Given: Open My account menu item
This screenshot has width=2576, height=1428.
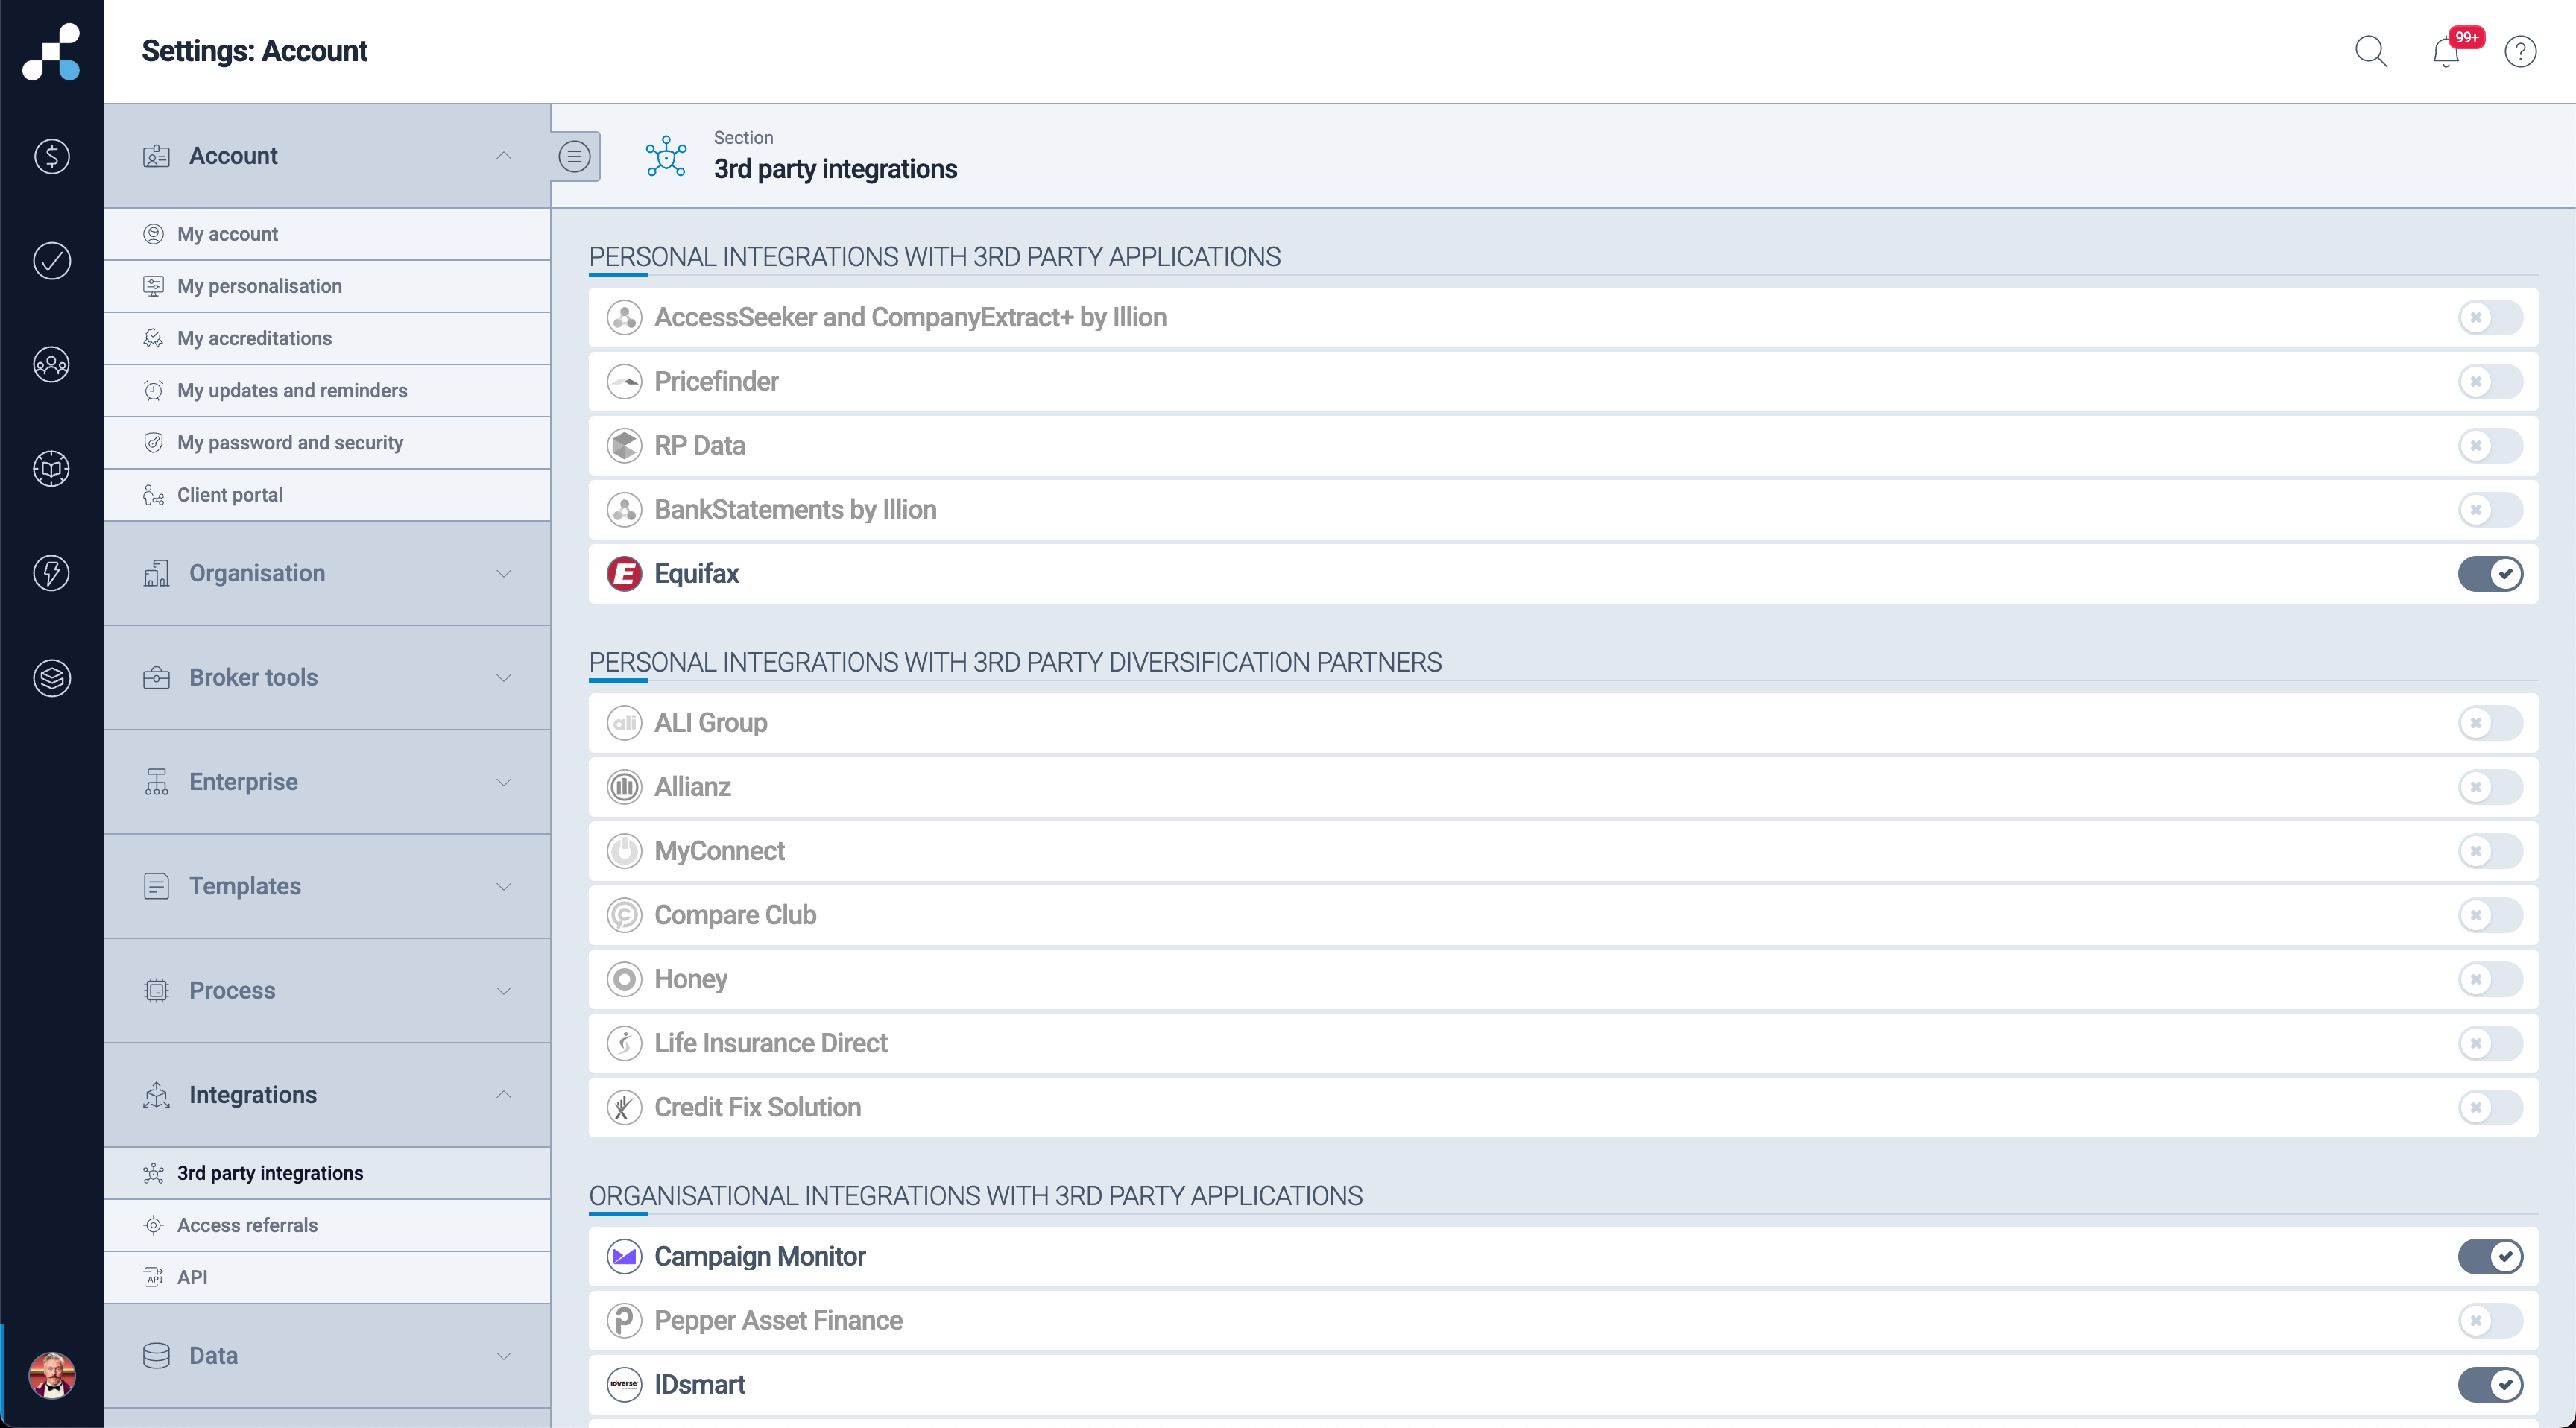Looking at the screenshot, I should tap(327, 234).
